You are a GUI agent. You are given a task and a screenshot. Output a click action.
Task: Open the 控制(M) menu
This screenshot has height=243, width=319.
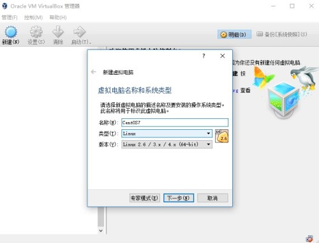pyautogui.click(x=33, y=17)
